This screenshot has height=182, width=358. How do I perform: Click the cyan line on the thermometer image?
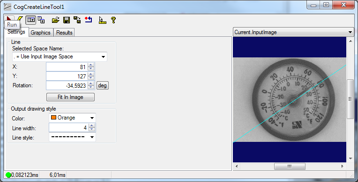click(x=290, y=104)
